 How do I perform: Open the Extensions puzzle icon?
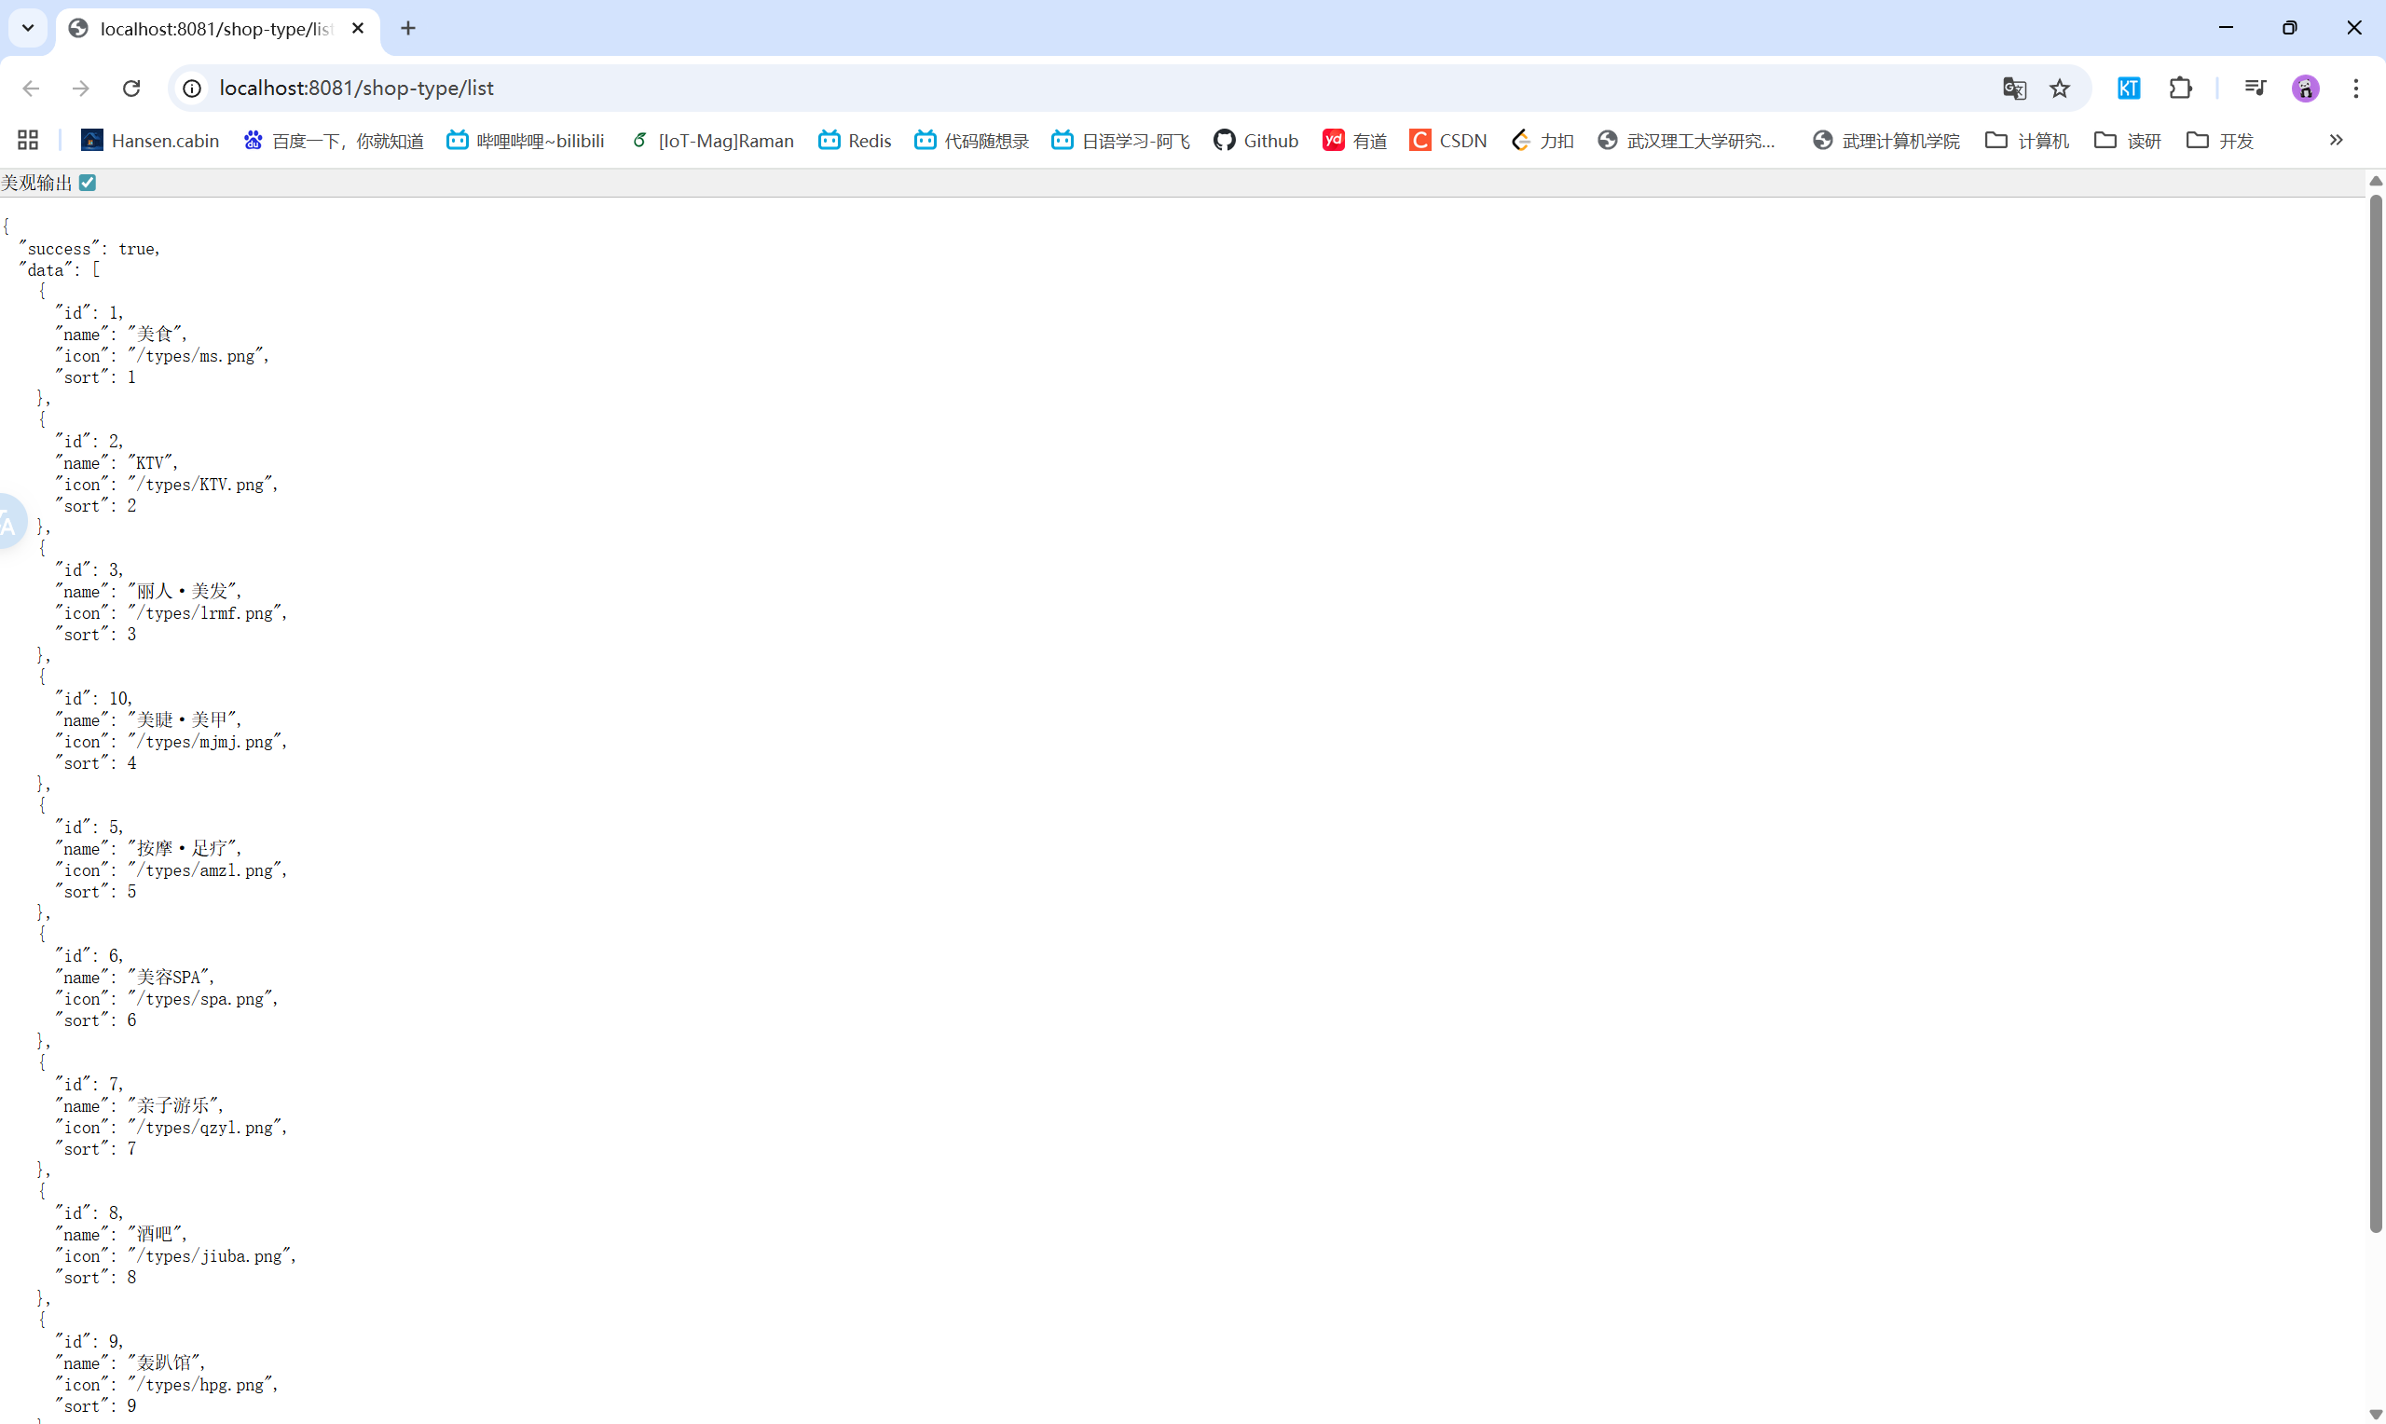pyautogui.click(x=2180, y=89)
